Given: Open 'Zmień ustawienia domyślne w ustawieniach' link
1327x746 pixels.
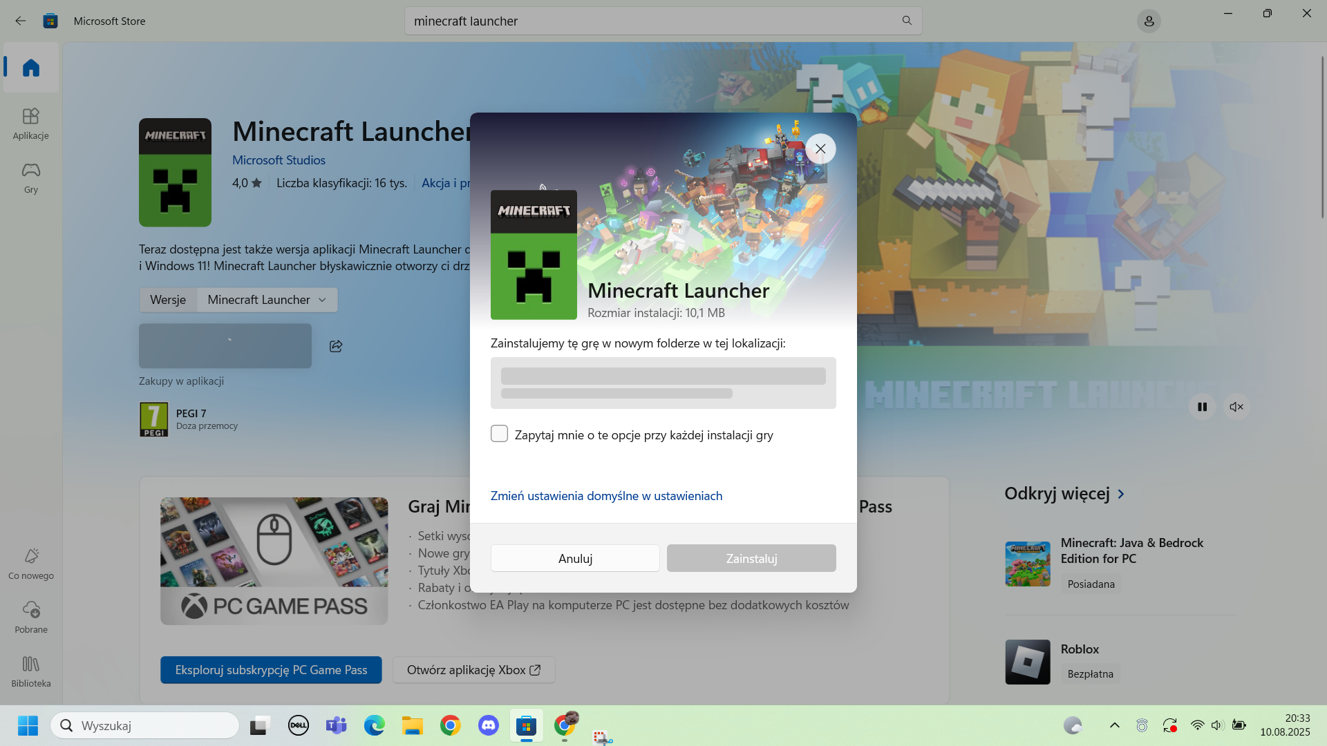Looking at the screenshot, I should click(606, 496).
